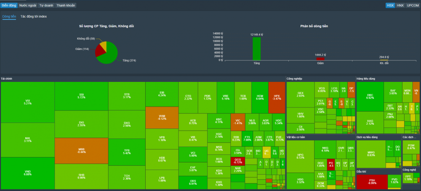Switch to the Biến động tab
This screenshot has height=191, width=421.
(9, 5)
